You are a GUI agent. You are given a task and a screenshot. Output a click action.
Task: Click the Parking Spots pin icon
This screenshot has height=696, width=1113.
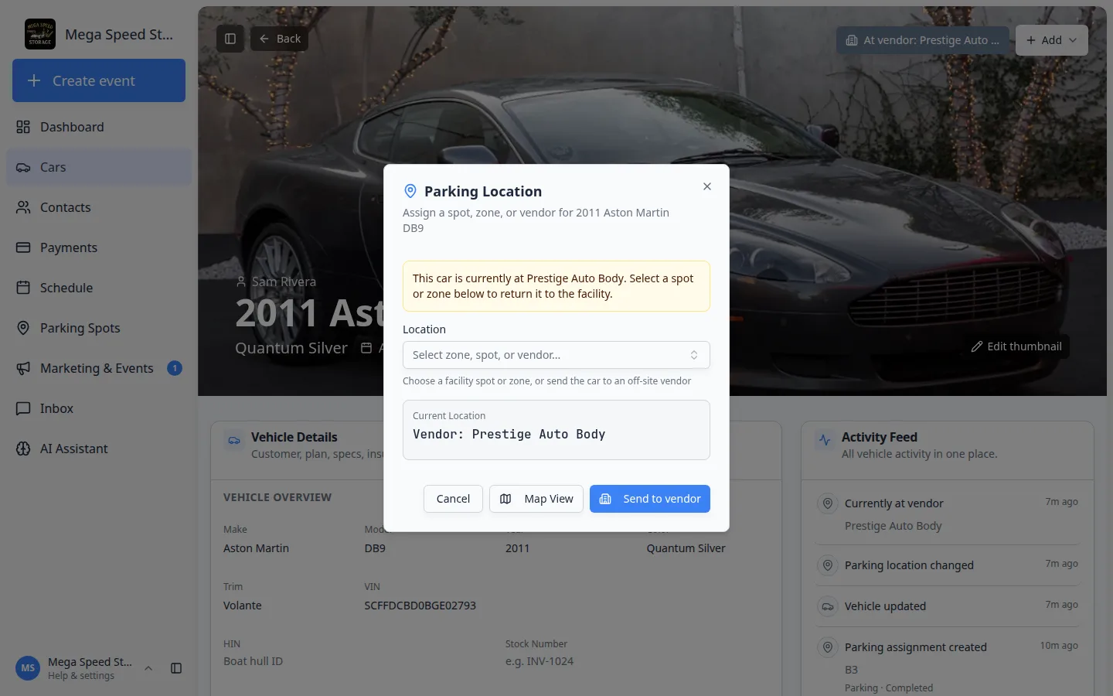click(23, 328)
